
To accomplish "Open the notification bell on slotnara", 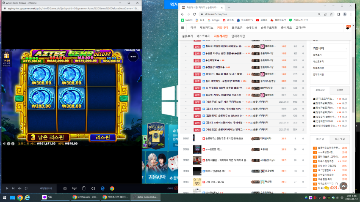I will (348, 27).
